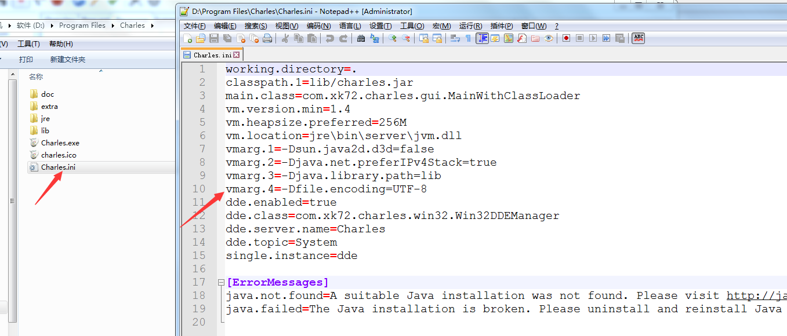Open the 插件(P) menu
Viewport: 787px width, 336px height.
(x=502, y=26)
